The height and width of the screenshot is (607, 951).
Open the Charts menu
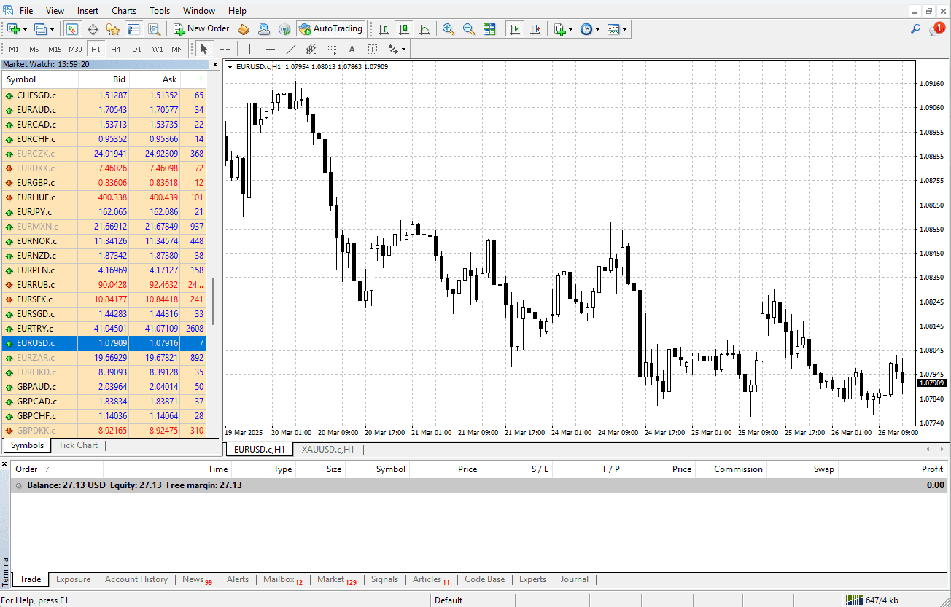click(124, 11)
